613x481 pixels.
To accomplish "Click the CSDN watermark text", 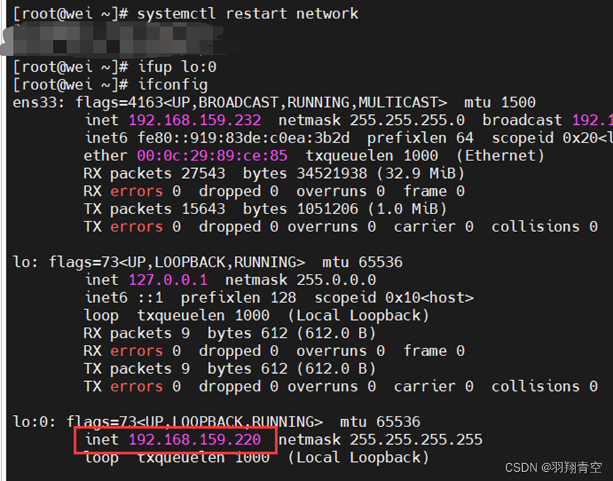I will (553, 468).
